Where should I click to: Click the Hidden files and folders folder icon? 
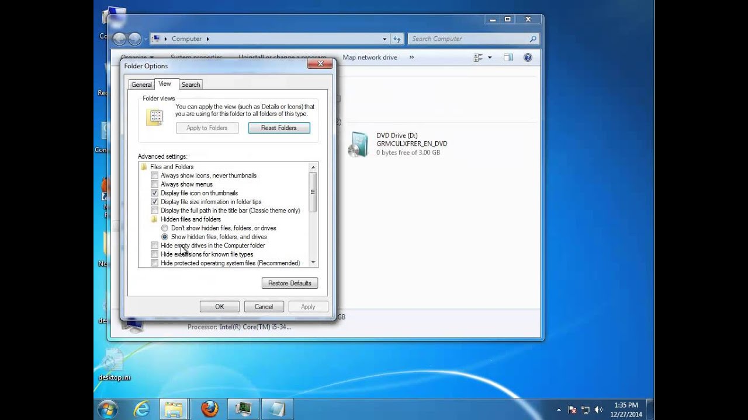click(x=155, y=219)
